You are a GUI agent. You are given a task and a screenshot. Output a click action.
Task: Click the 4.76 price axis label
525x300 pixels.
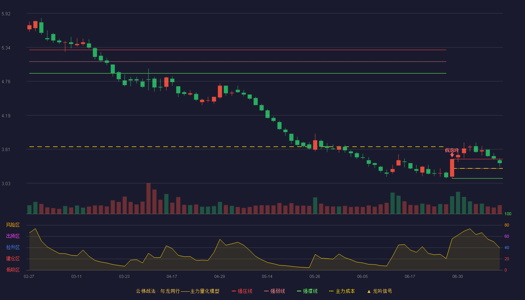point(6,82)
